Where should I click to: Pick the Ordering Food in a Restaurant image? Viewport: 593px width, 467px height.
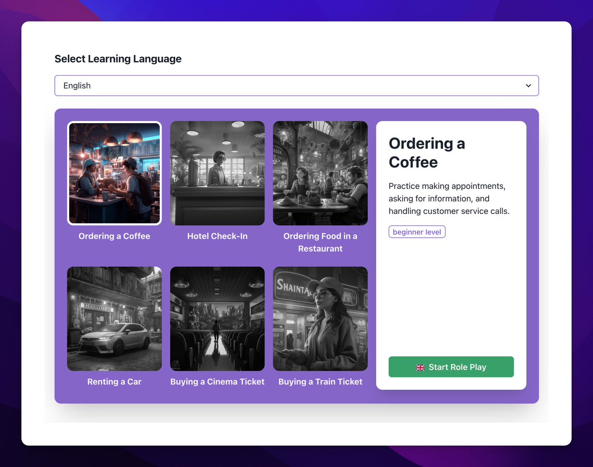coord(320,173)
